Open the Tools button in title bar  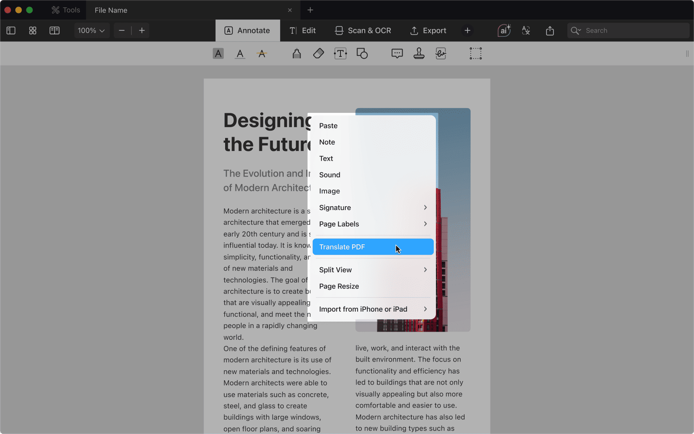click(x=66, y=10)
